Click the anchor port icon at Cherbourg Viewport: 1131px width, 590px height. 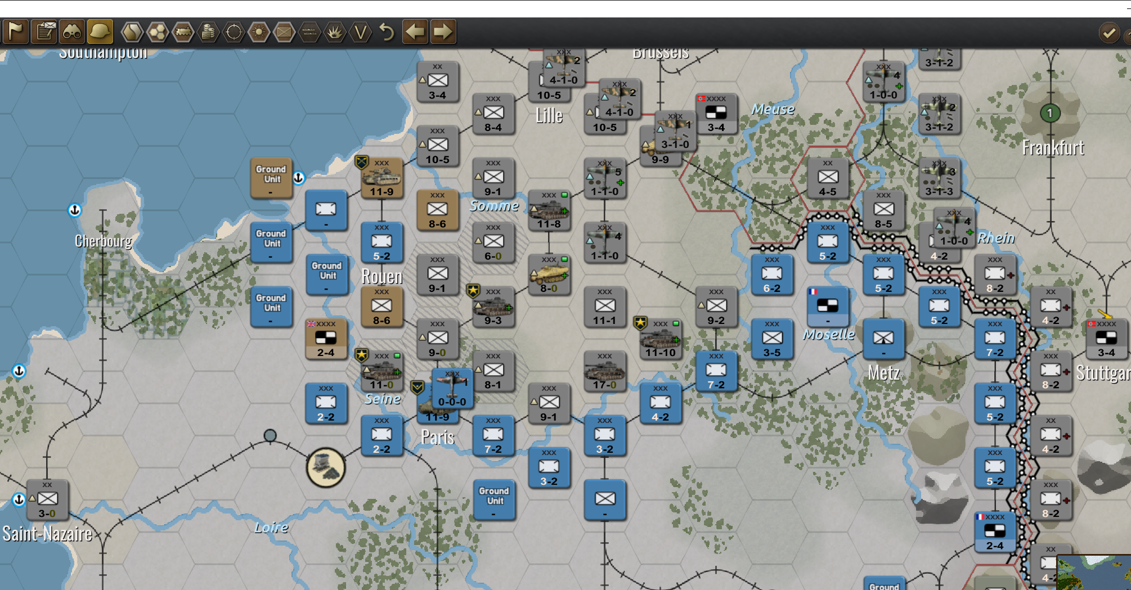pyautogui.click(x=74, y=210)
